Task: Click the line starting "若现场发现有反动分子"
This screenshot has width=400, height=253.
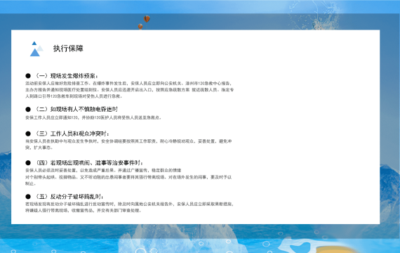Action: [129, 204]
